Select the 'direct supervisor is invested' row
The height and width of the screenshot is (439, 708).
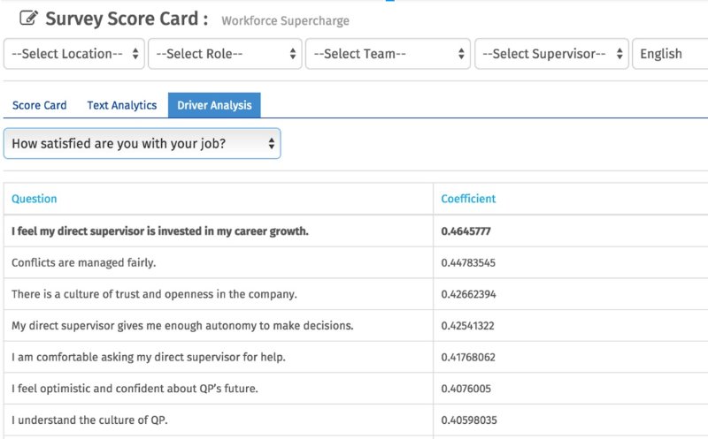click(356, 231)
